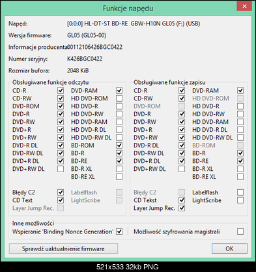Toggle DVD+RW checkbox in write functions
This screenshot has width=256, height=272.
pyautogui.click(x=182, y=138)
